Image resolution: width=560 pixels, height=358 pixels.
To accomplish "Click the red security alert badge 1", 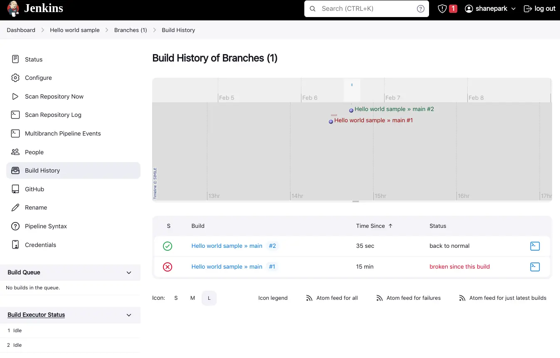I will point(453,9).
